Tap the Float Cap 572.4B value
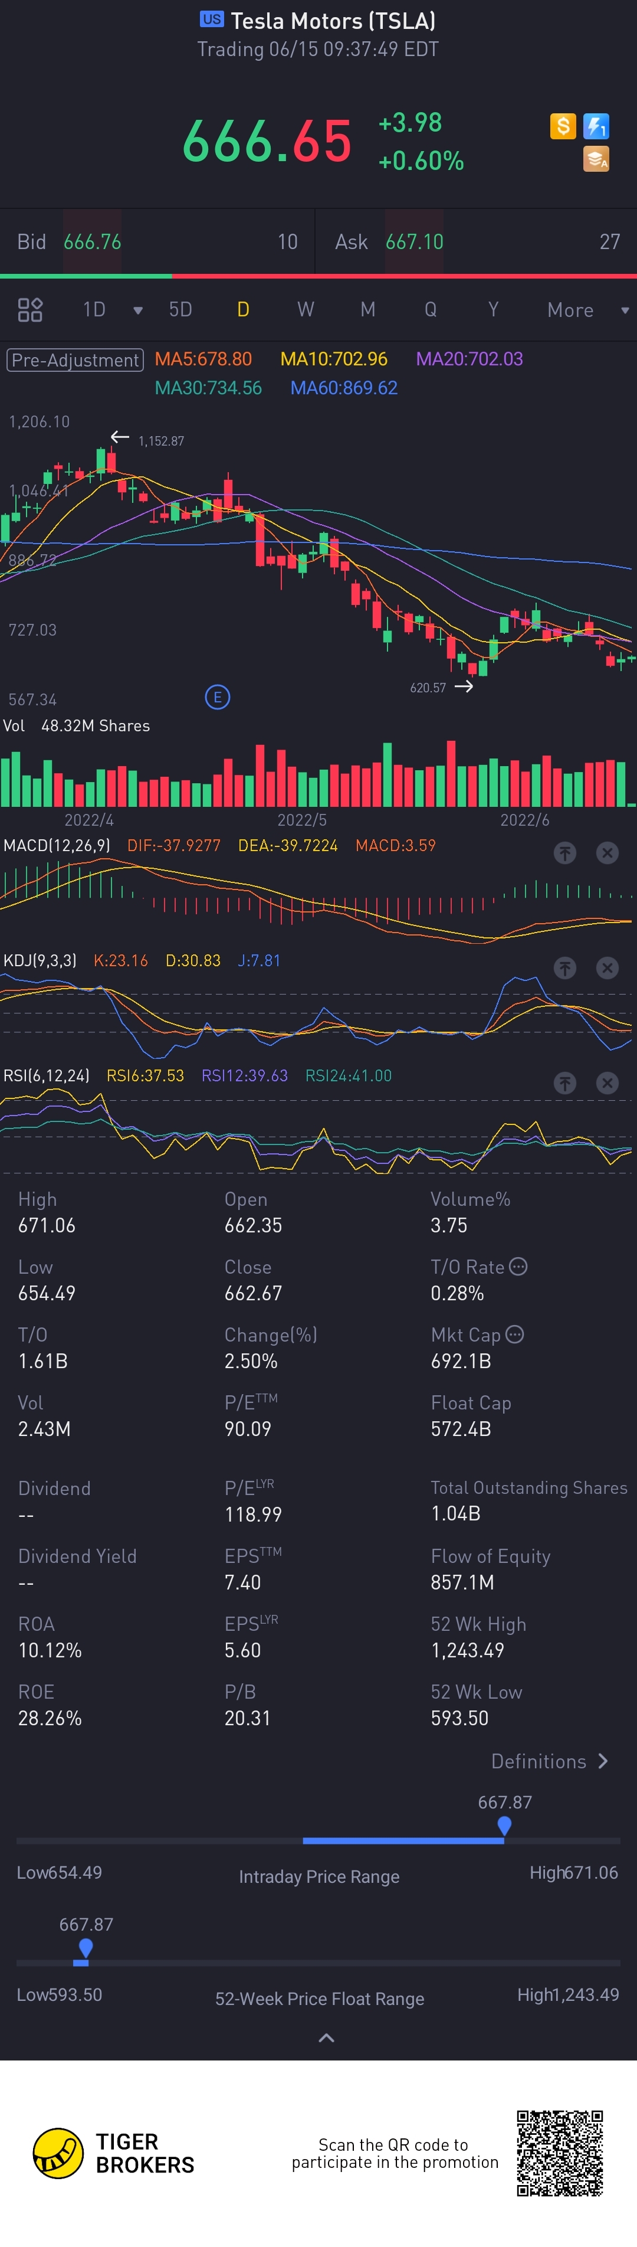The width and height of the screenshot is (637, 2247). tap(461, 1429)
